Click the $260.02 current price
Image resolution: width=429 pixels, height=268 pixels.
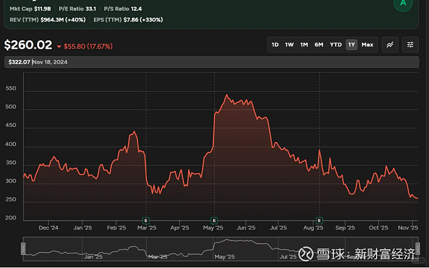pyautogui.click(x=28, y=45)
